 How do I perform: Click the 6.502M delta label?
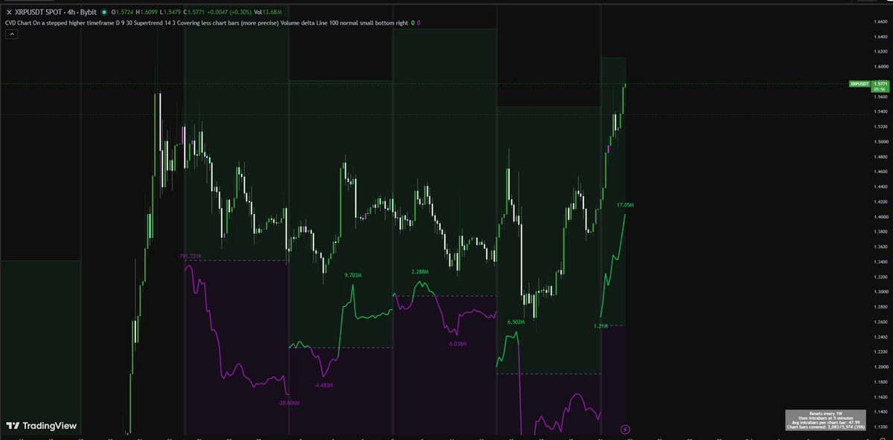[x=516, y=322]
